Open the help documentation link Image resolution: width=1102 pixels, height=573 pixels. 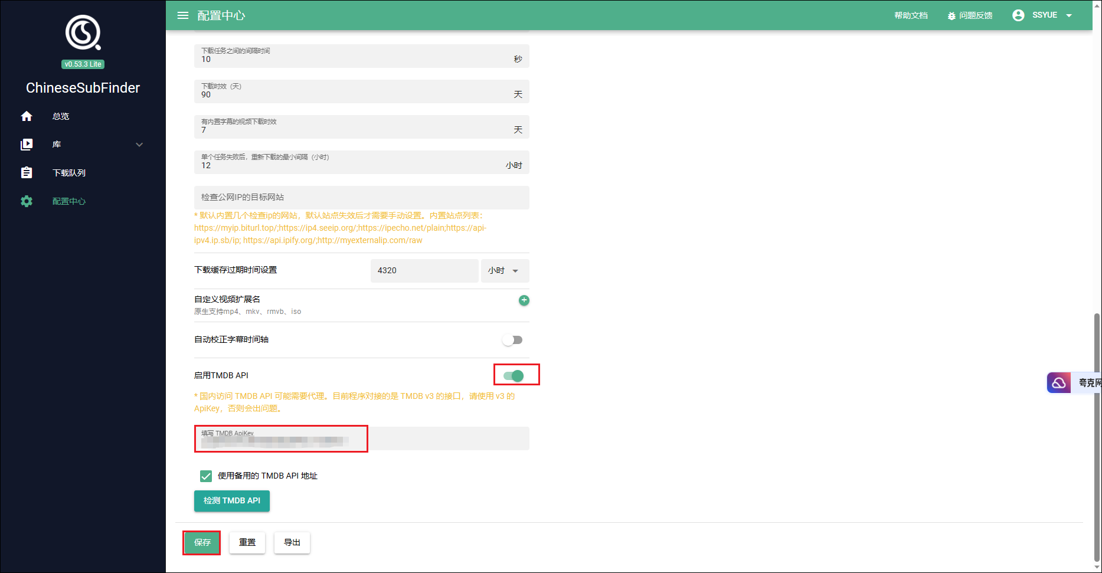pos(911,15)
